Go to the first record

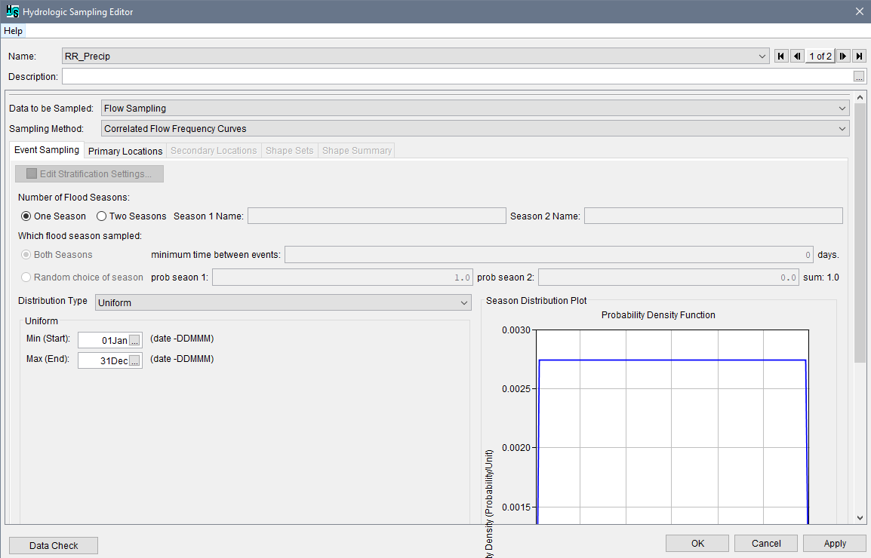pyautogui.click(x=780, y=56)
